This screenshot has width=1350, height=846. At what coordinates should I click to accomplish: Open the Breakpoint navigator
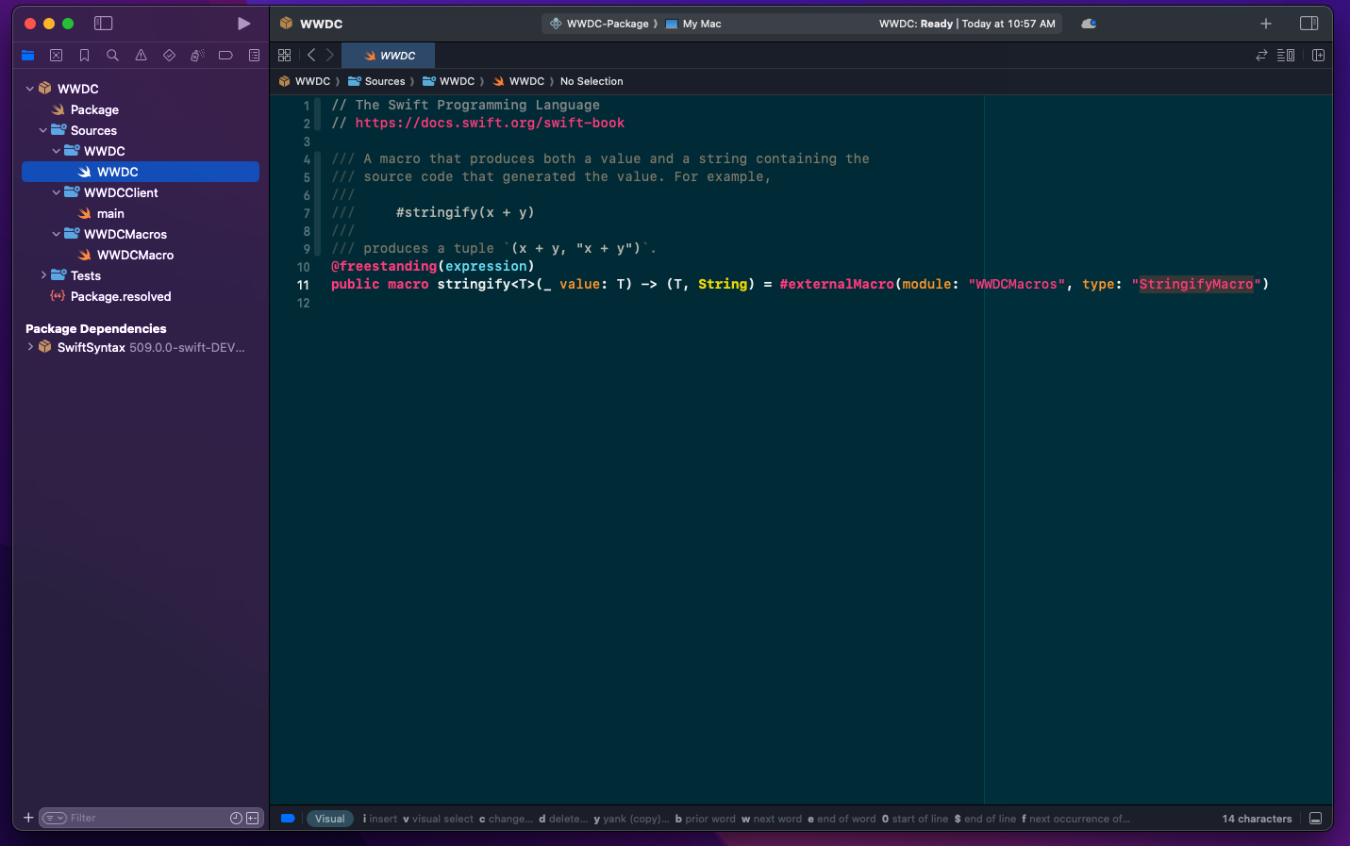click(x=225, y=56)
